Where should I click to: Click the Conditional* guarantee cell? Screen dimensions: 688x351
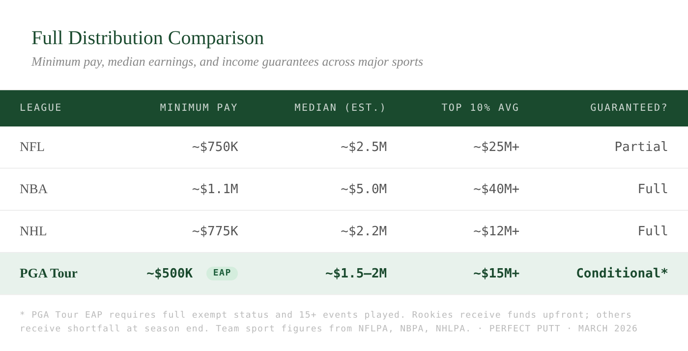[622, 274]
